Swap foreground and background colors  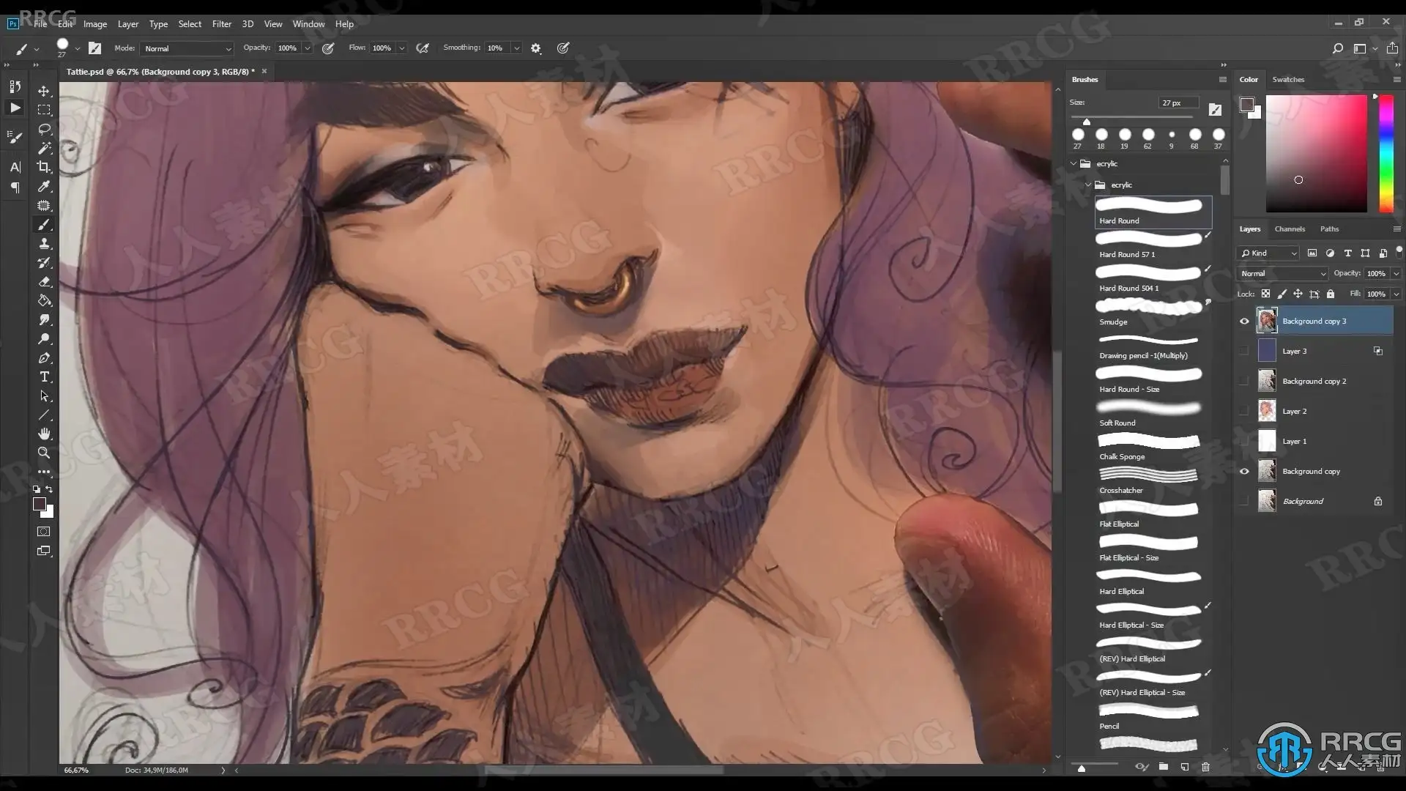point(49,489)
